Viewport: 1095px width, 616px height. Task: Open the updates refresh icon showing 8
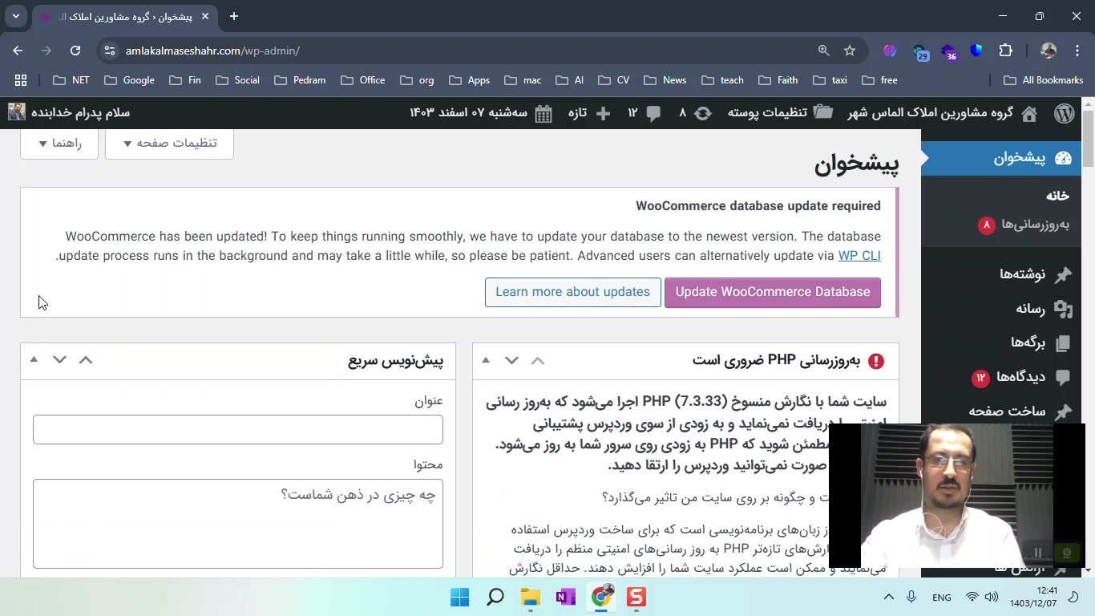[x=703, y=113]
